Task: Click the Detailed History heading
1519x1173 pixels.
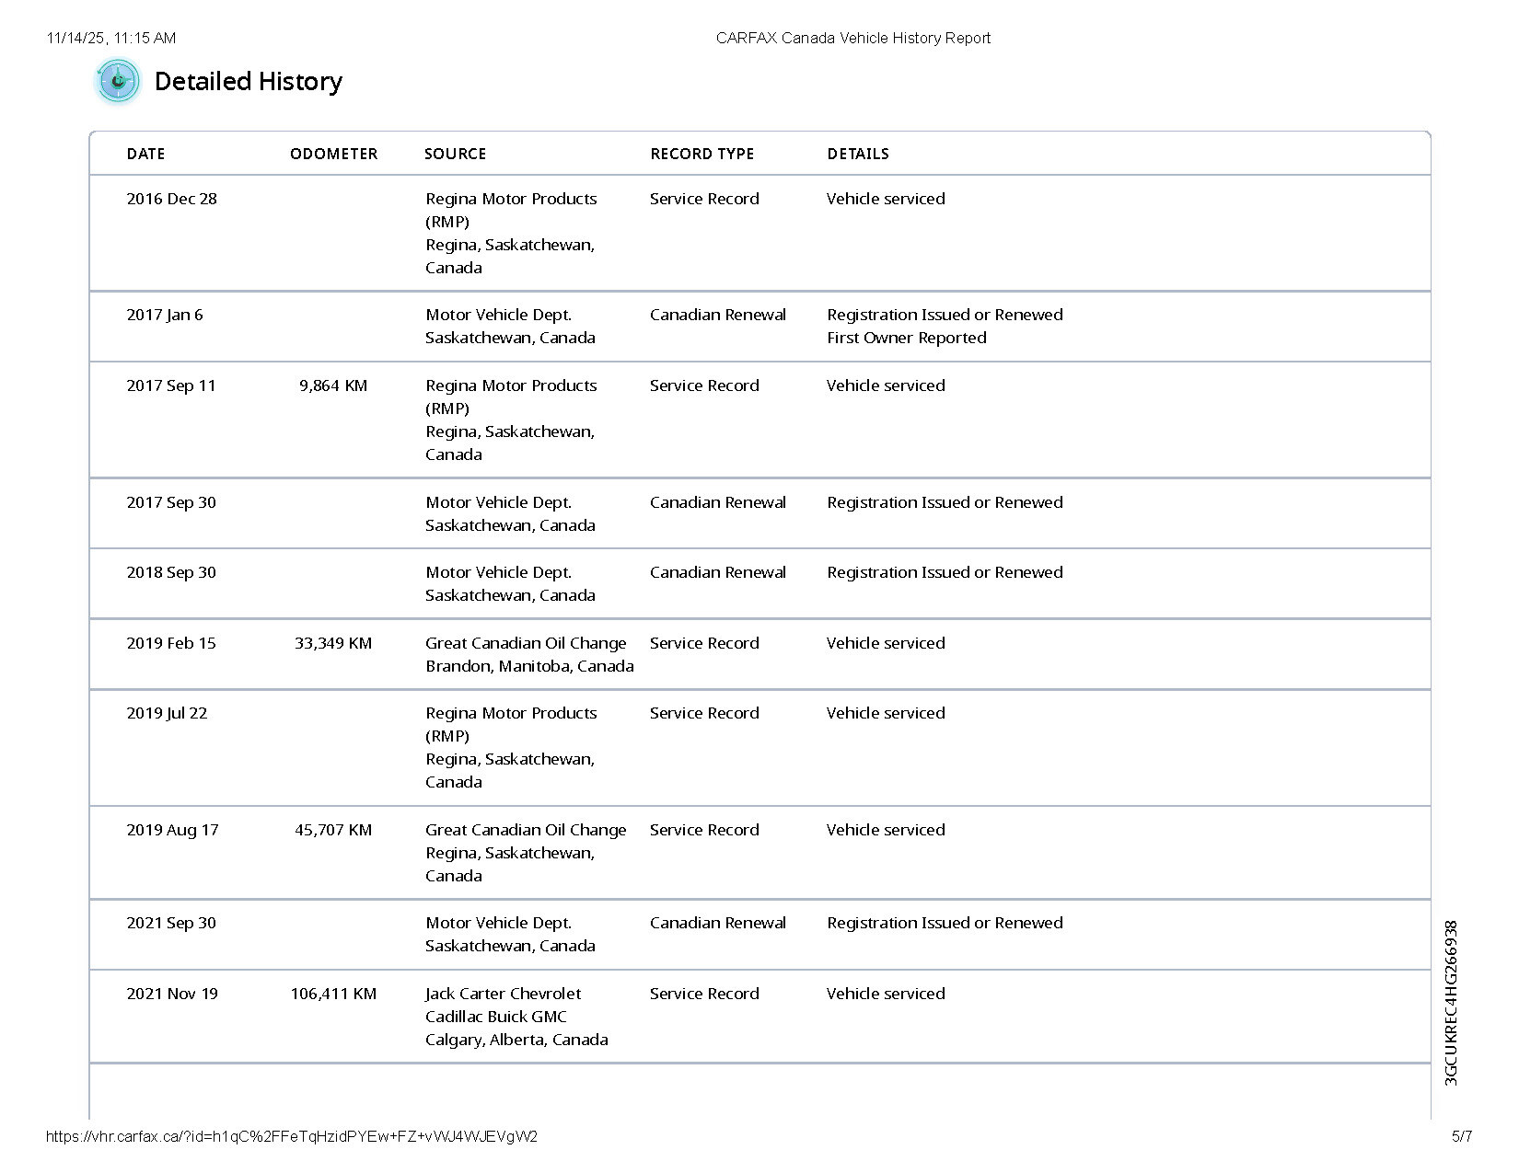Action: pos(248,81)
